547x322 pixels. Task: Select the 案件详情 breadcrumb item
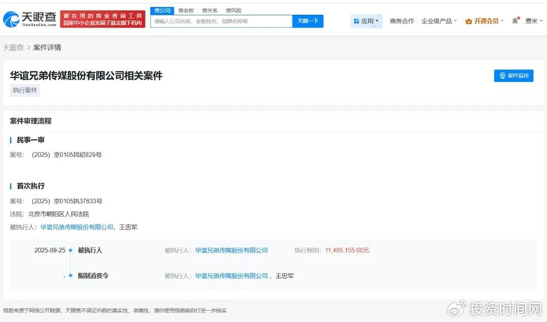(47, 48)
